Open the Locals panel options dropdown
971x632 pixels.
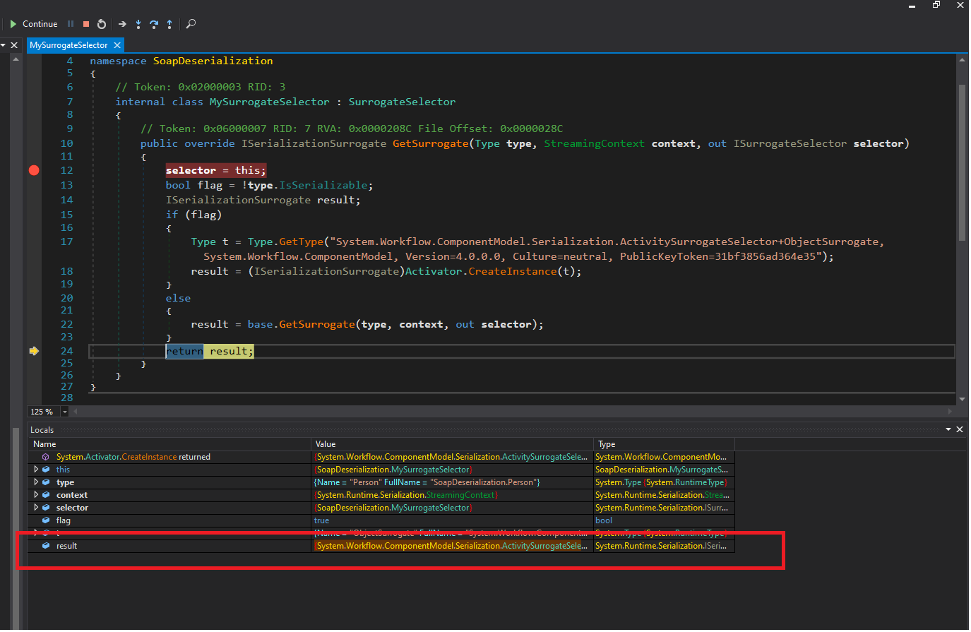[x=948, y=429]
